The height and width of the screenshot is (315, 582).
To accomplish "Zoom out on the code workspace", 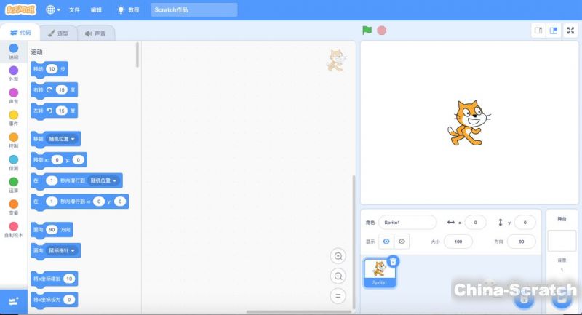I will click(338, 276).
